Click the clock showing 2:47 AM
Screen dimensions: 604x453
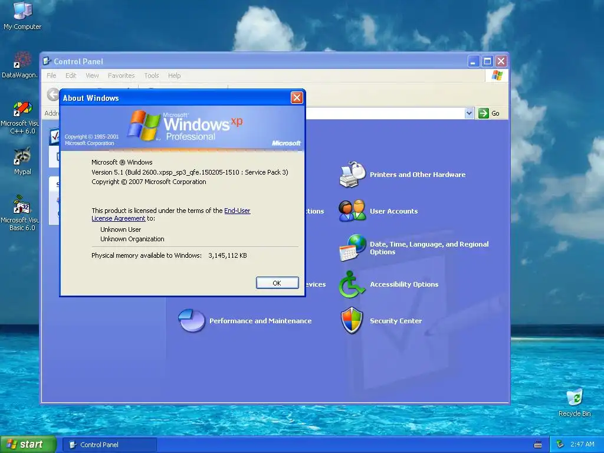[582, 445]
